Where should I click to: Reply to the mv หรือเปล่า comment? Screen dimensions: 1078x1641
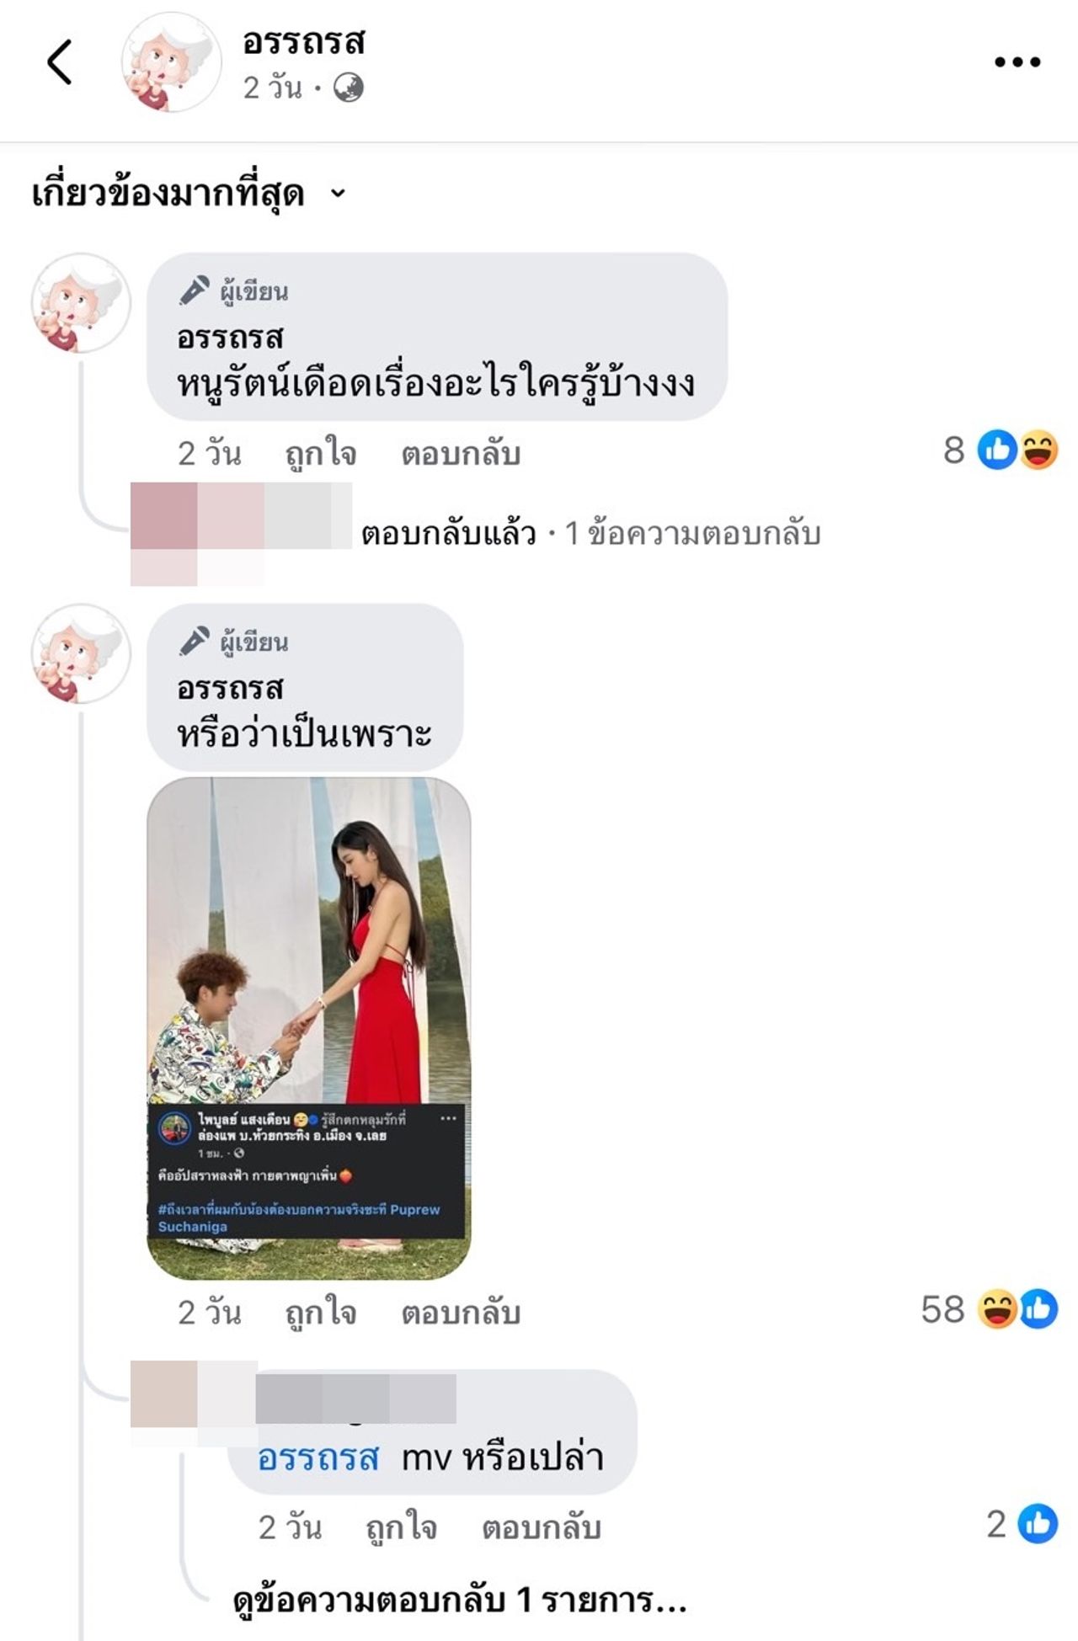542,1527
